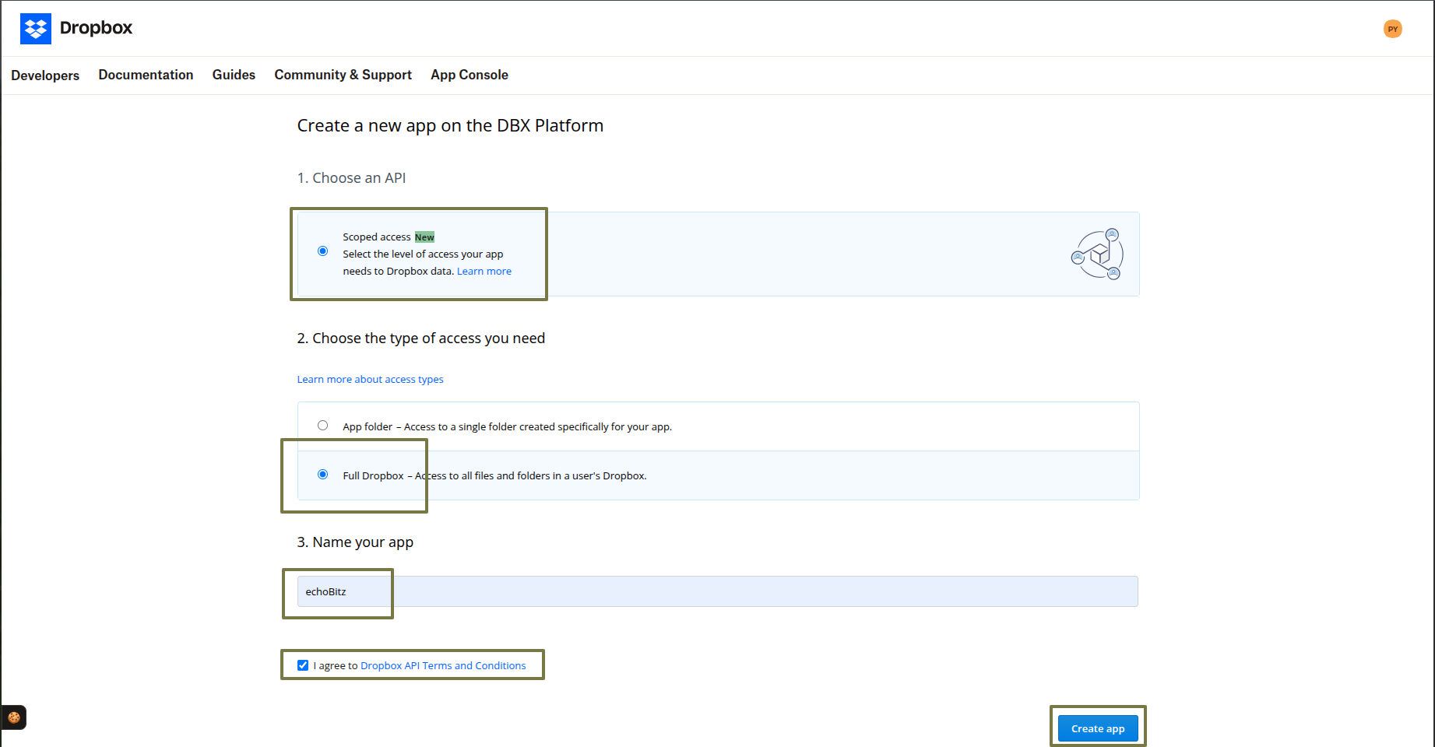
Task: Click the 'Create a new app on the DBX Platform' heading
Action: click(450, 126)
